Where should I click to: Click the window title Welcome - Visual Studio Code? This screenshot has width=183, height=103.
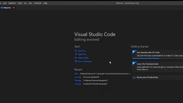coord(128,3)
